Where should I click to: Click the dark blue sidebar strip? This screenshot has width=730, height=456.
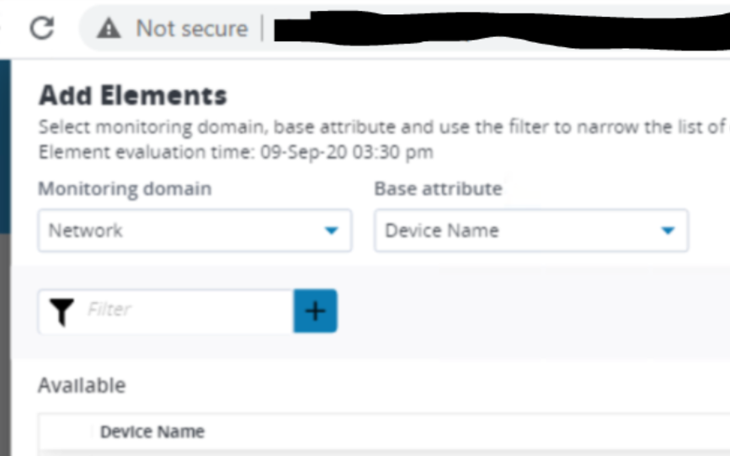pos(5,146)
